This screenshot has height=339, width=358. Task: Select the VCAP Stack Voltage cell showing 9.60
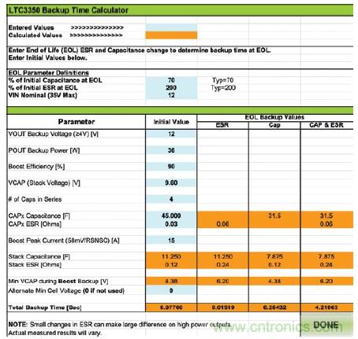point(171,182)
